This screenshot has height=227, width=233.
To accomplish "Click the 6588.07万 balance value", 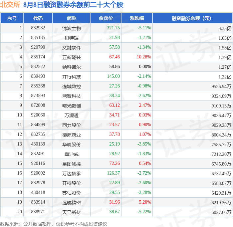I will coord(221,183).
